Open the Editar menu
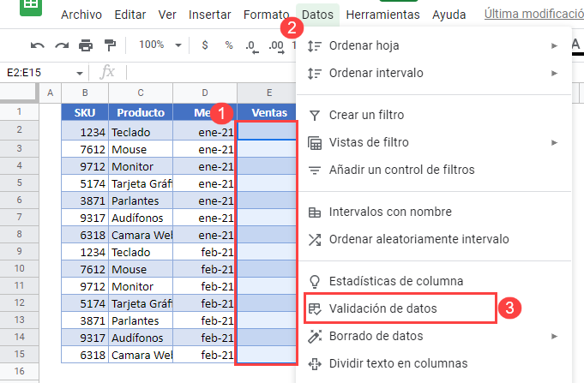Viewport: 584px width, 383px height. click(x=130, y=15)
